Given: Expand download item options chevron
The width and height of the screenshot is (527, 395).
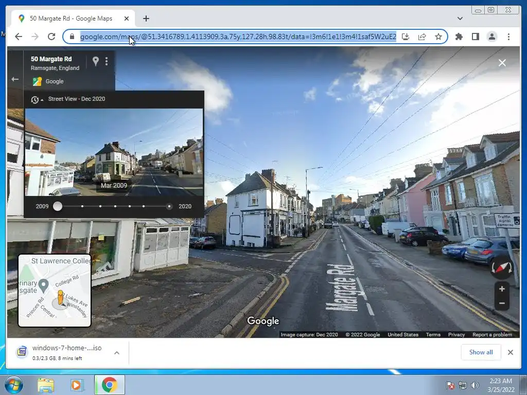Looking at the screenshot, I should click(x=117, y=353).
